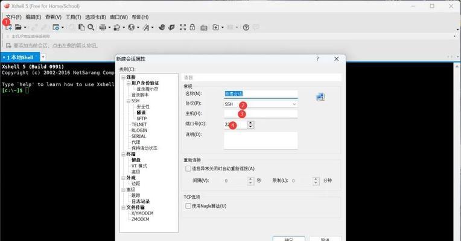
Task: Open the 窗口(W) menu
Action: pyautogui.click(x=119, y=17)
